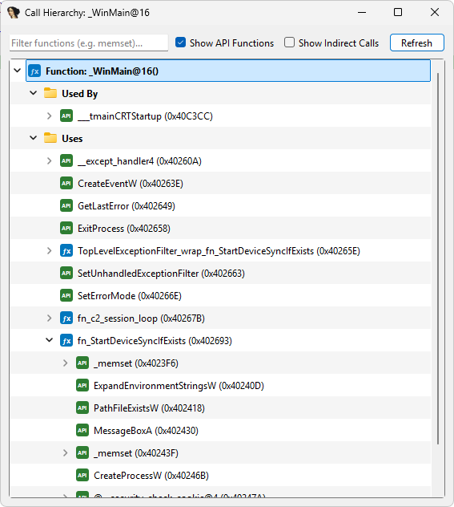The width and height of the screenshot is (454, 507).
Task: Click the API icon beside CreateEventW
Action: 66,184
